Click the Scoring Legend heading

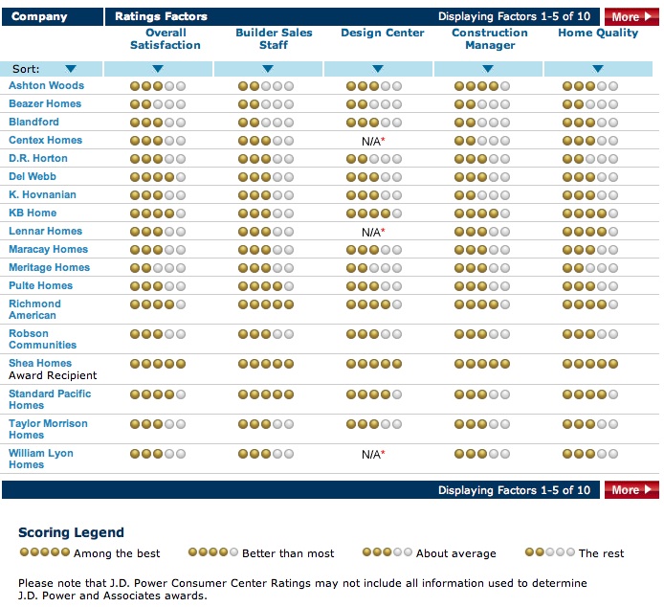[x=71, y=532]
